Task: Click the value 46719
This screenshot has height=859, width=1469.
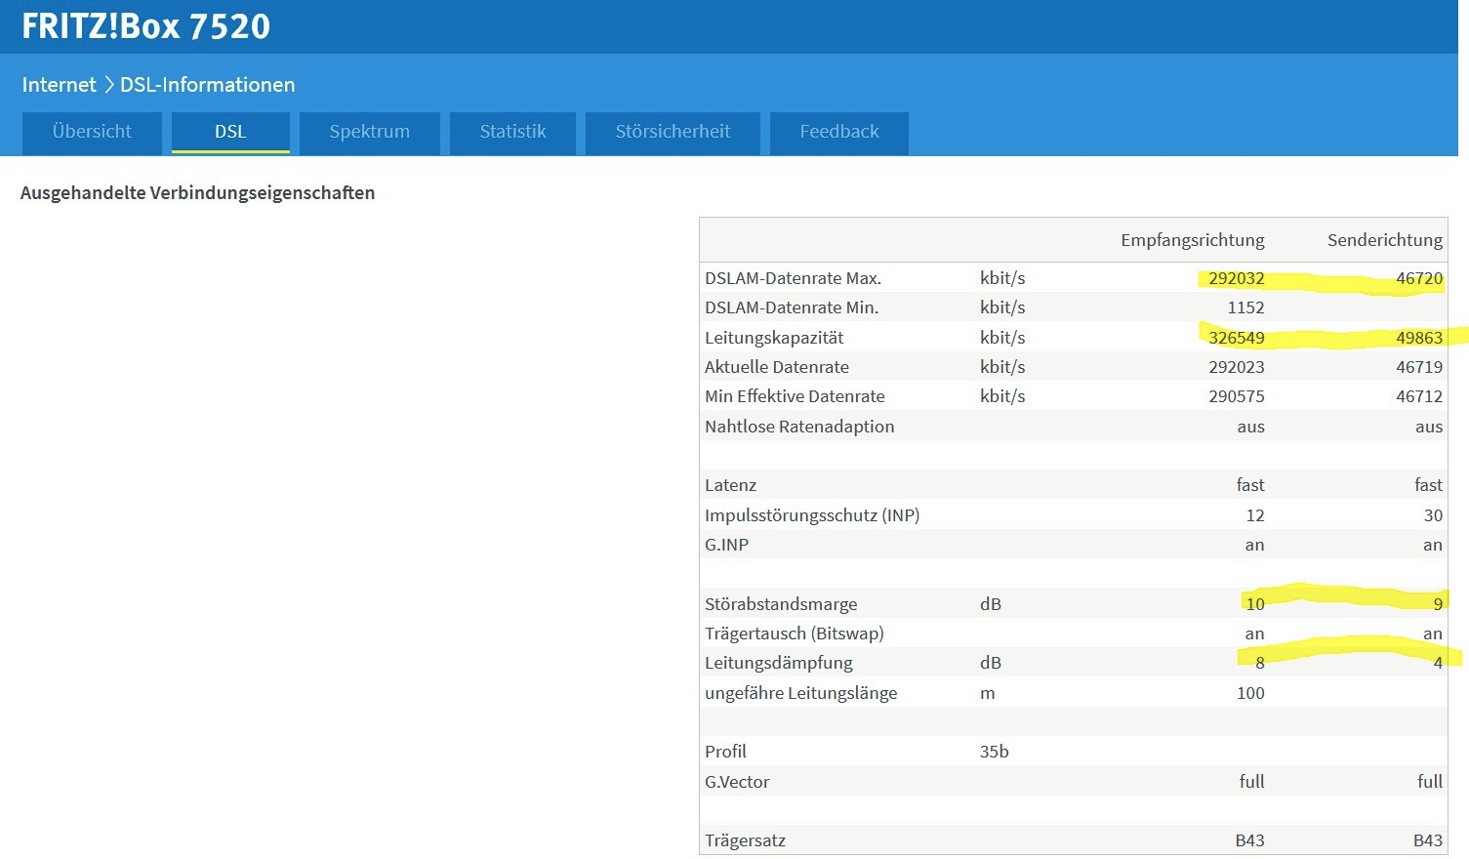Action: click(1418, 367)
